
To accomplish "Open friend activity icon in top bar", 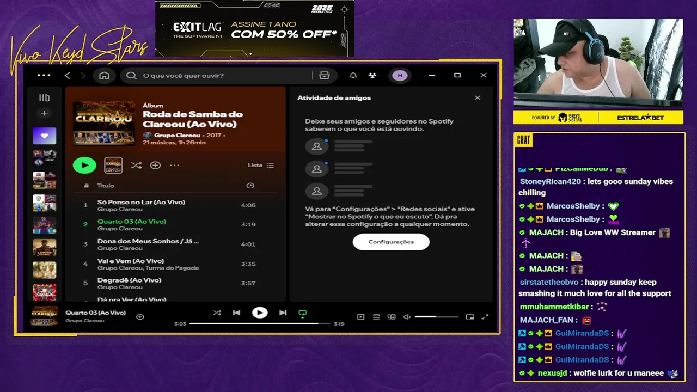I will [372, 76].
